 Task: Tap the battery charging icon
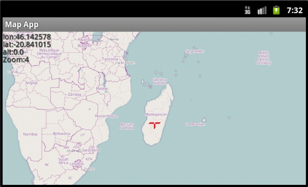[x=276, y=10]
